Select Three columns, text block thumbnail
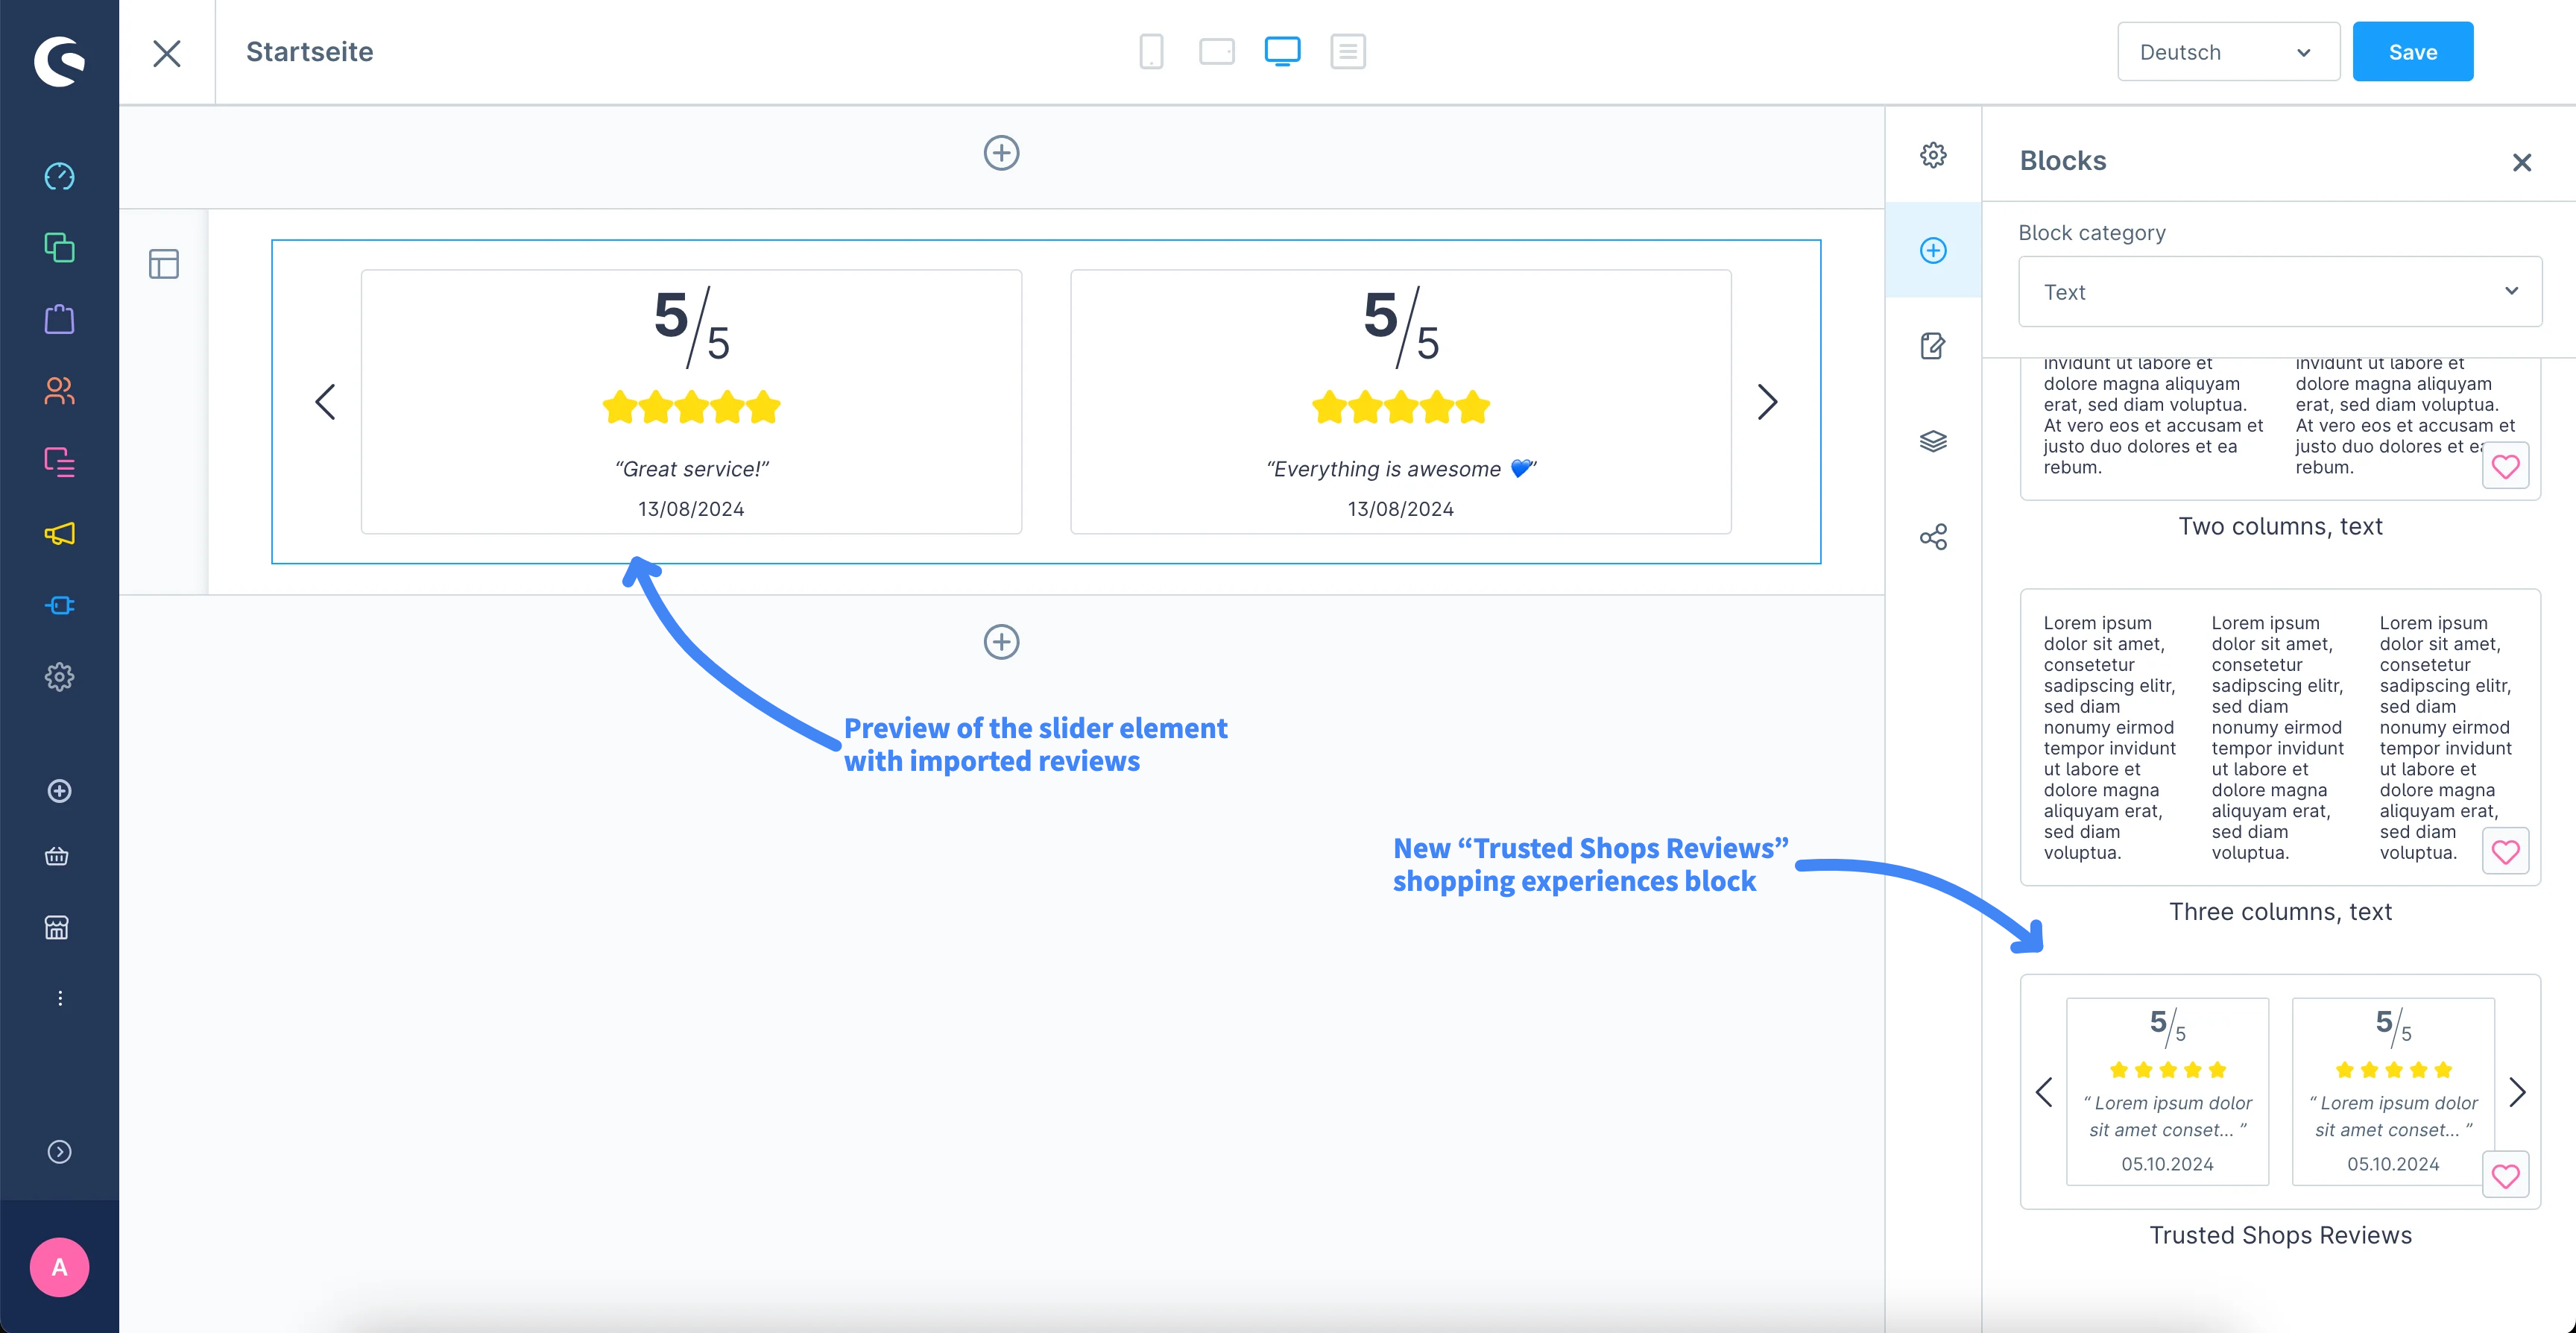Screen dimensions: 2576x1333 pos(2279,737)
